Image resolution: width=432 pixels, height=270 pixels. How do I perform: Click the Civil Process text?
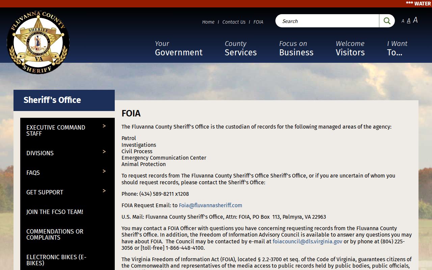coord(137,151)
